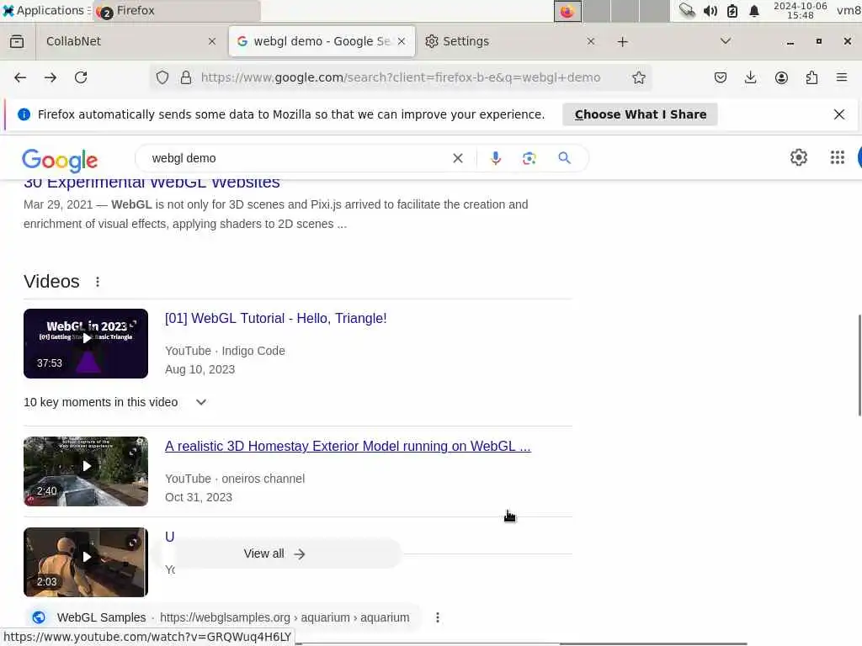Open the volume control in system tray
The width and height of the screenshot is (862, 646).
[710, 11]
